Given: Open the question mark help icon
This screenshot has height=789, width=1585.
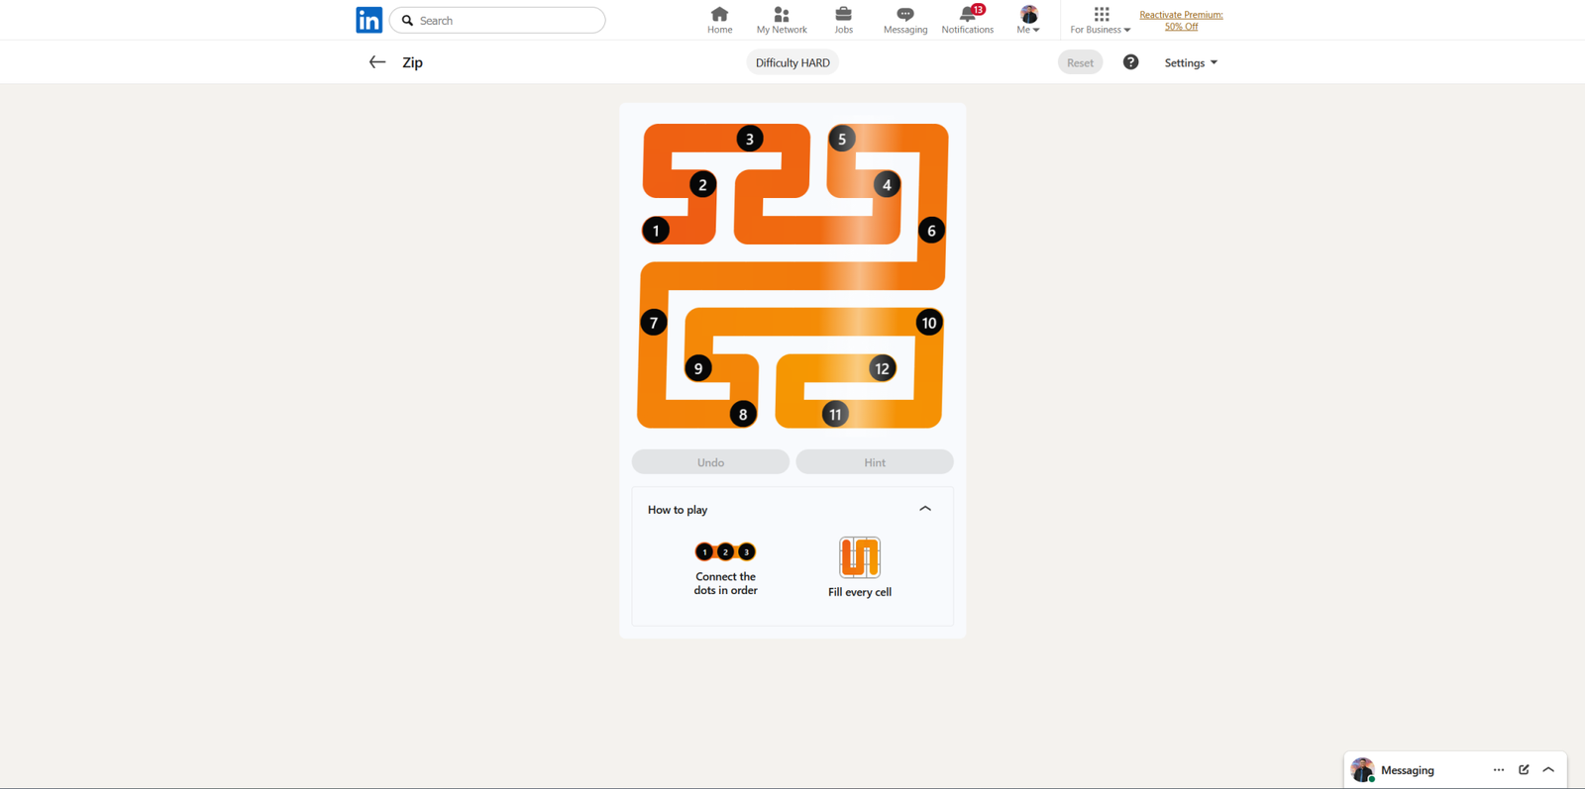Looking at the screenshot, I should click(x=1130, y=62).
